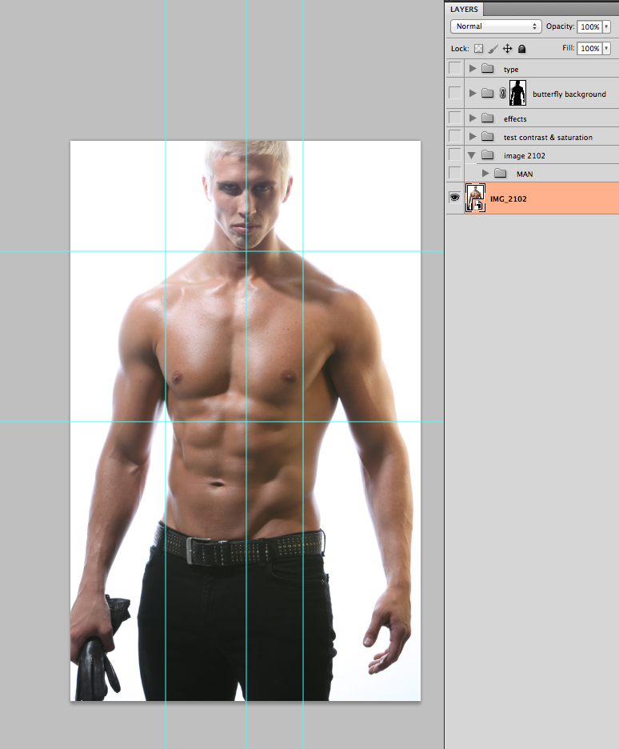This screenshot has width=619, height=749.
Task: Collapse the image 2102 group
Action: tap(472, 155)
